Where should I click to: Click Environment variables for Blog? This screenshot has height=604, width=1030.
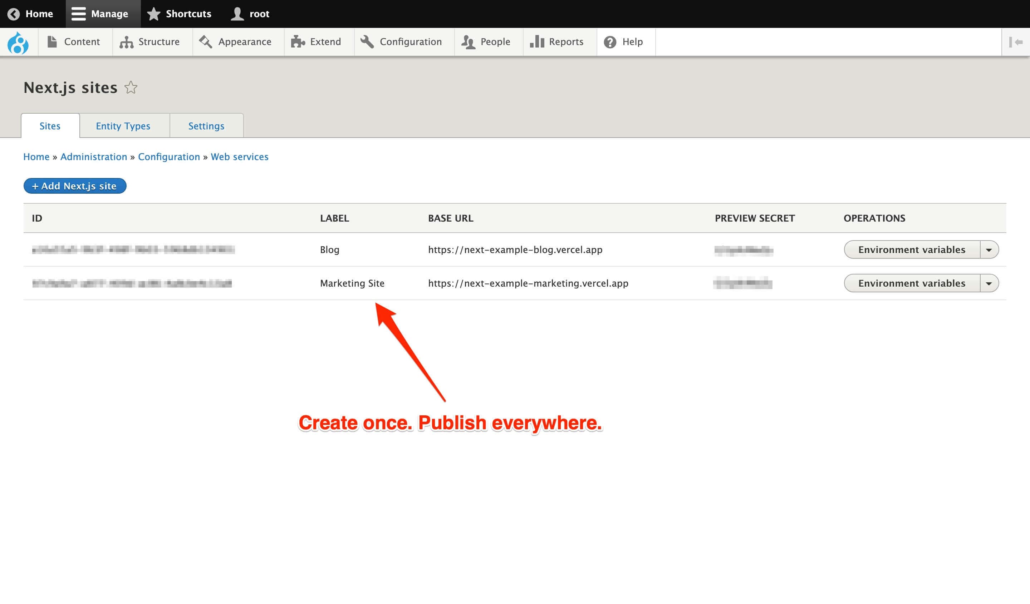[912, 249]
